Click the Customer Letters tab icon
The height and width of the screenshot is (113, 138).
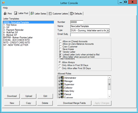pyautogui.click(x=50, y=14)
